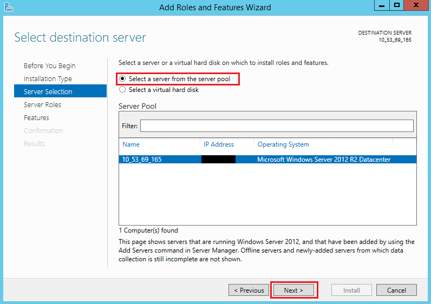Select server row 10_53_69_165
The image size is (431, 304).
click(267, 159)
